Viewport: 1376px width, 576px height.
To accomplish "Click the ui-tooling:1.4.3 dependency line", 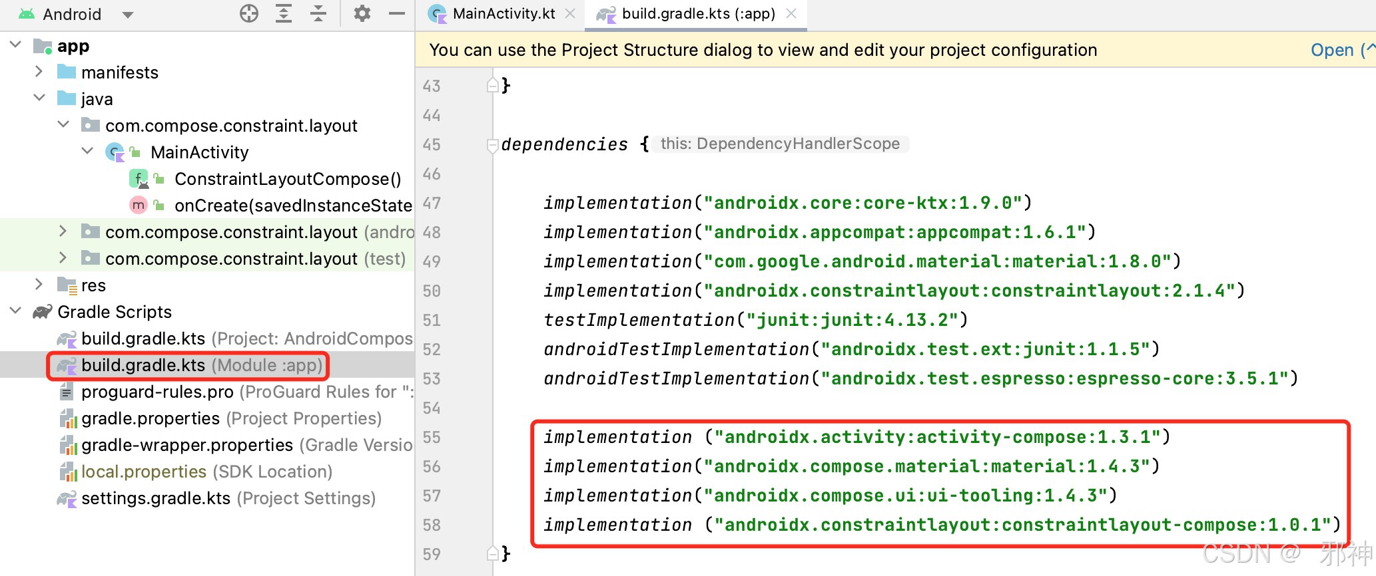I will [x=831, y=496].
